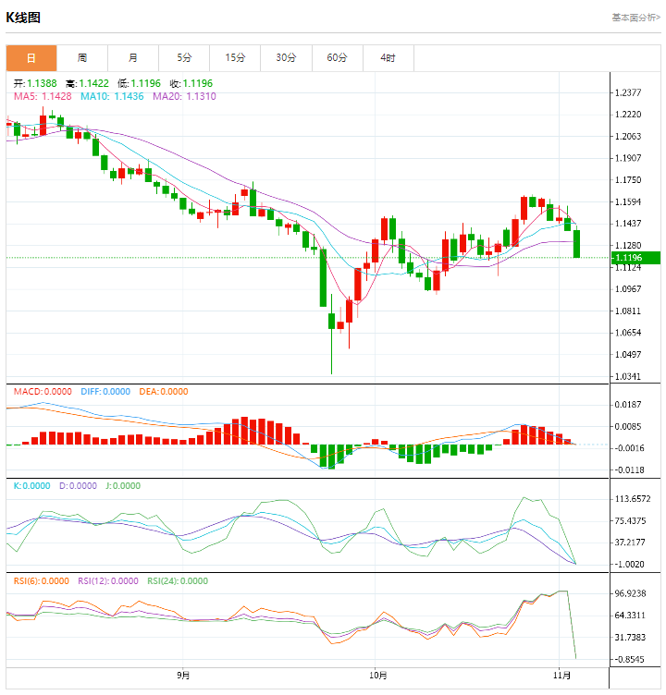Click the 开:1.1388 open value
Viewport: 666px width, 695px height.
[35, 83]
